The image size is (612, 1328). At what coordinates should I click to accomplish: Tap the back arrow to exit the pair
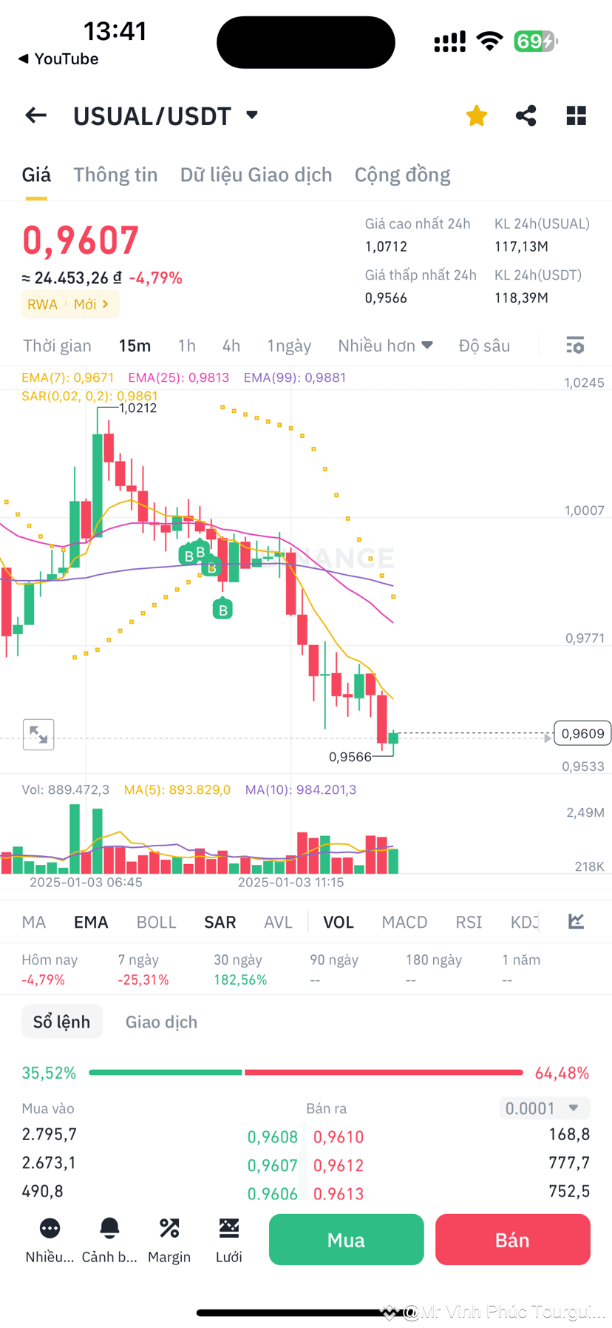pyautogui.click(x=35, y=115)
